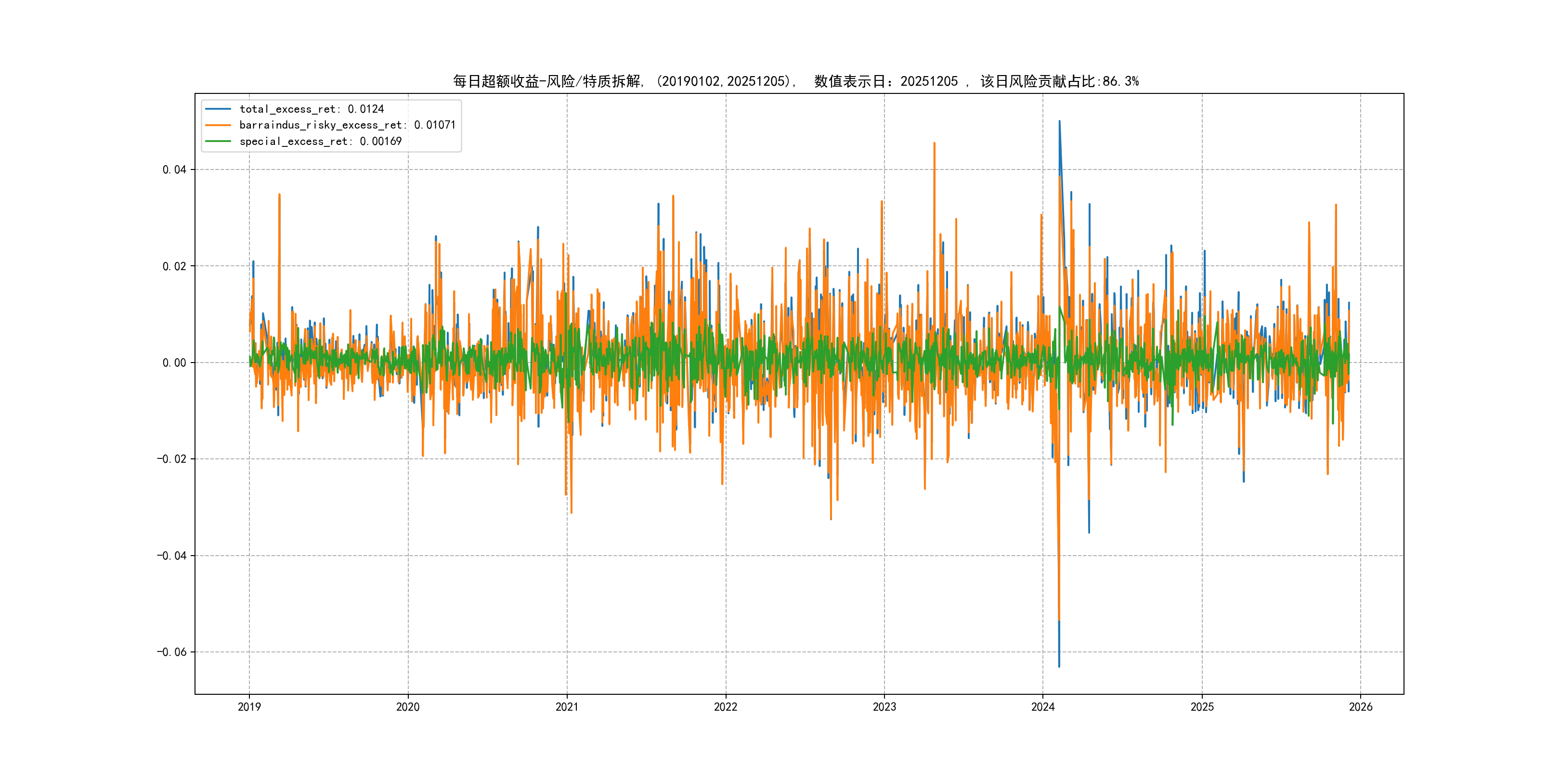The width and height of the screenshot is (1560, 780).
Task: Click the 2024 x-axis tick label
Action: click(x=1043, y=707)
